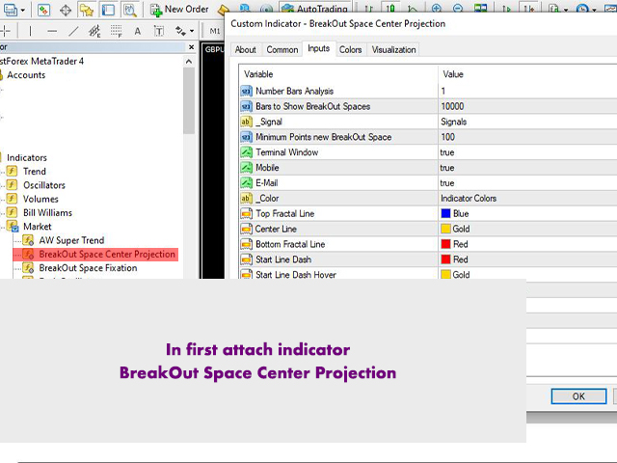Select the Accounts item in Navigator
617x463 pixels.
(26, 75)
